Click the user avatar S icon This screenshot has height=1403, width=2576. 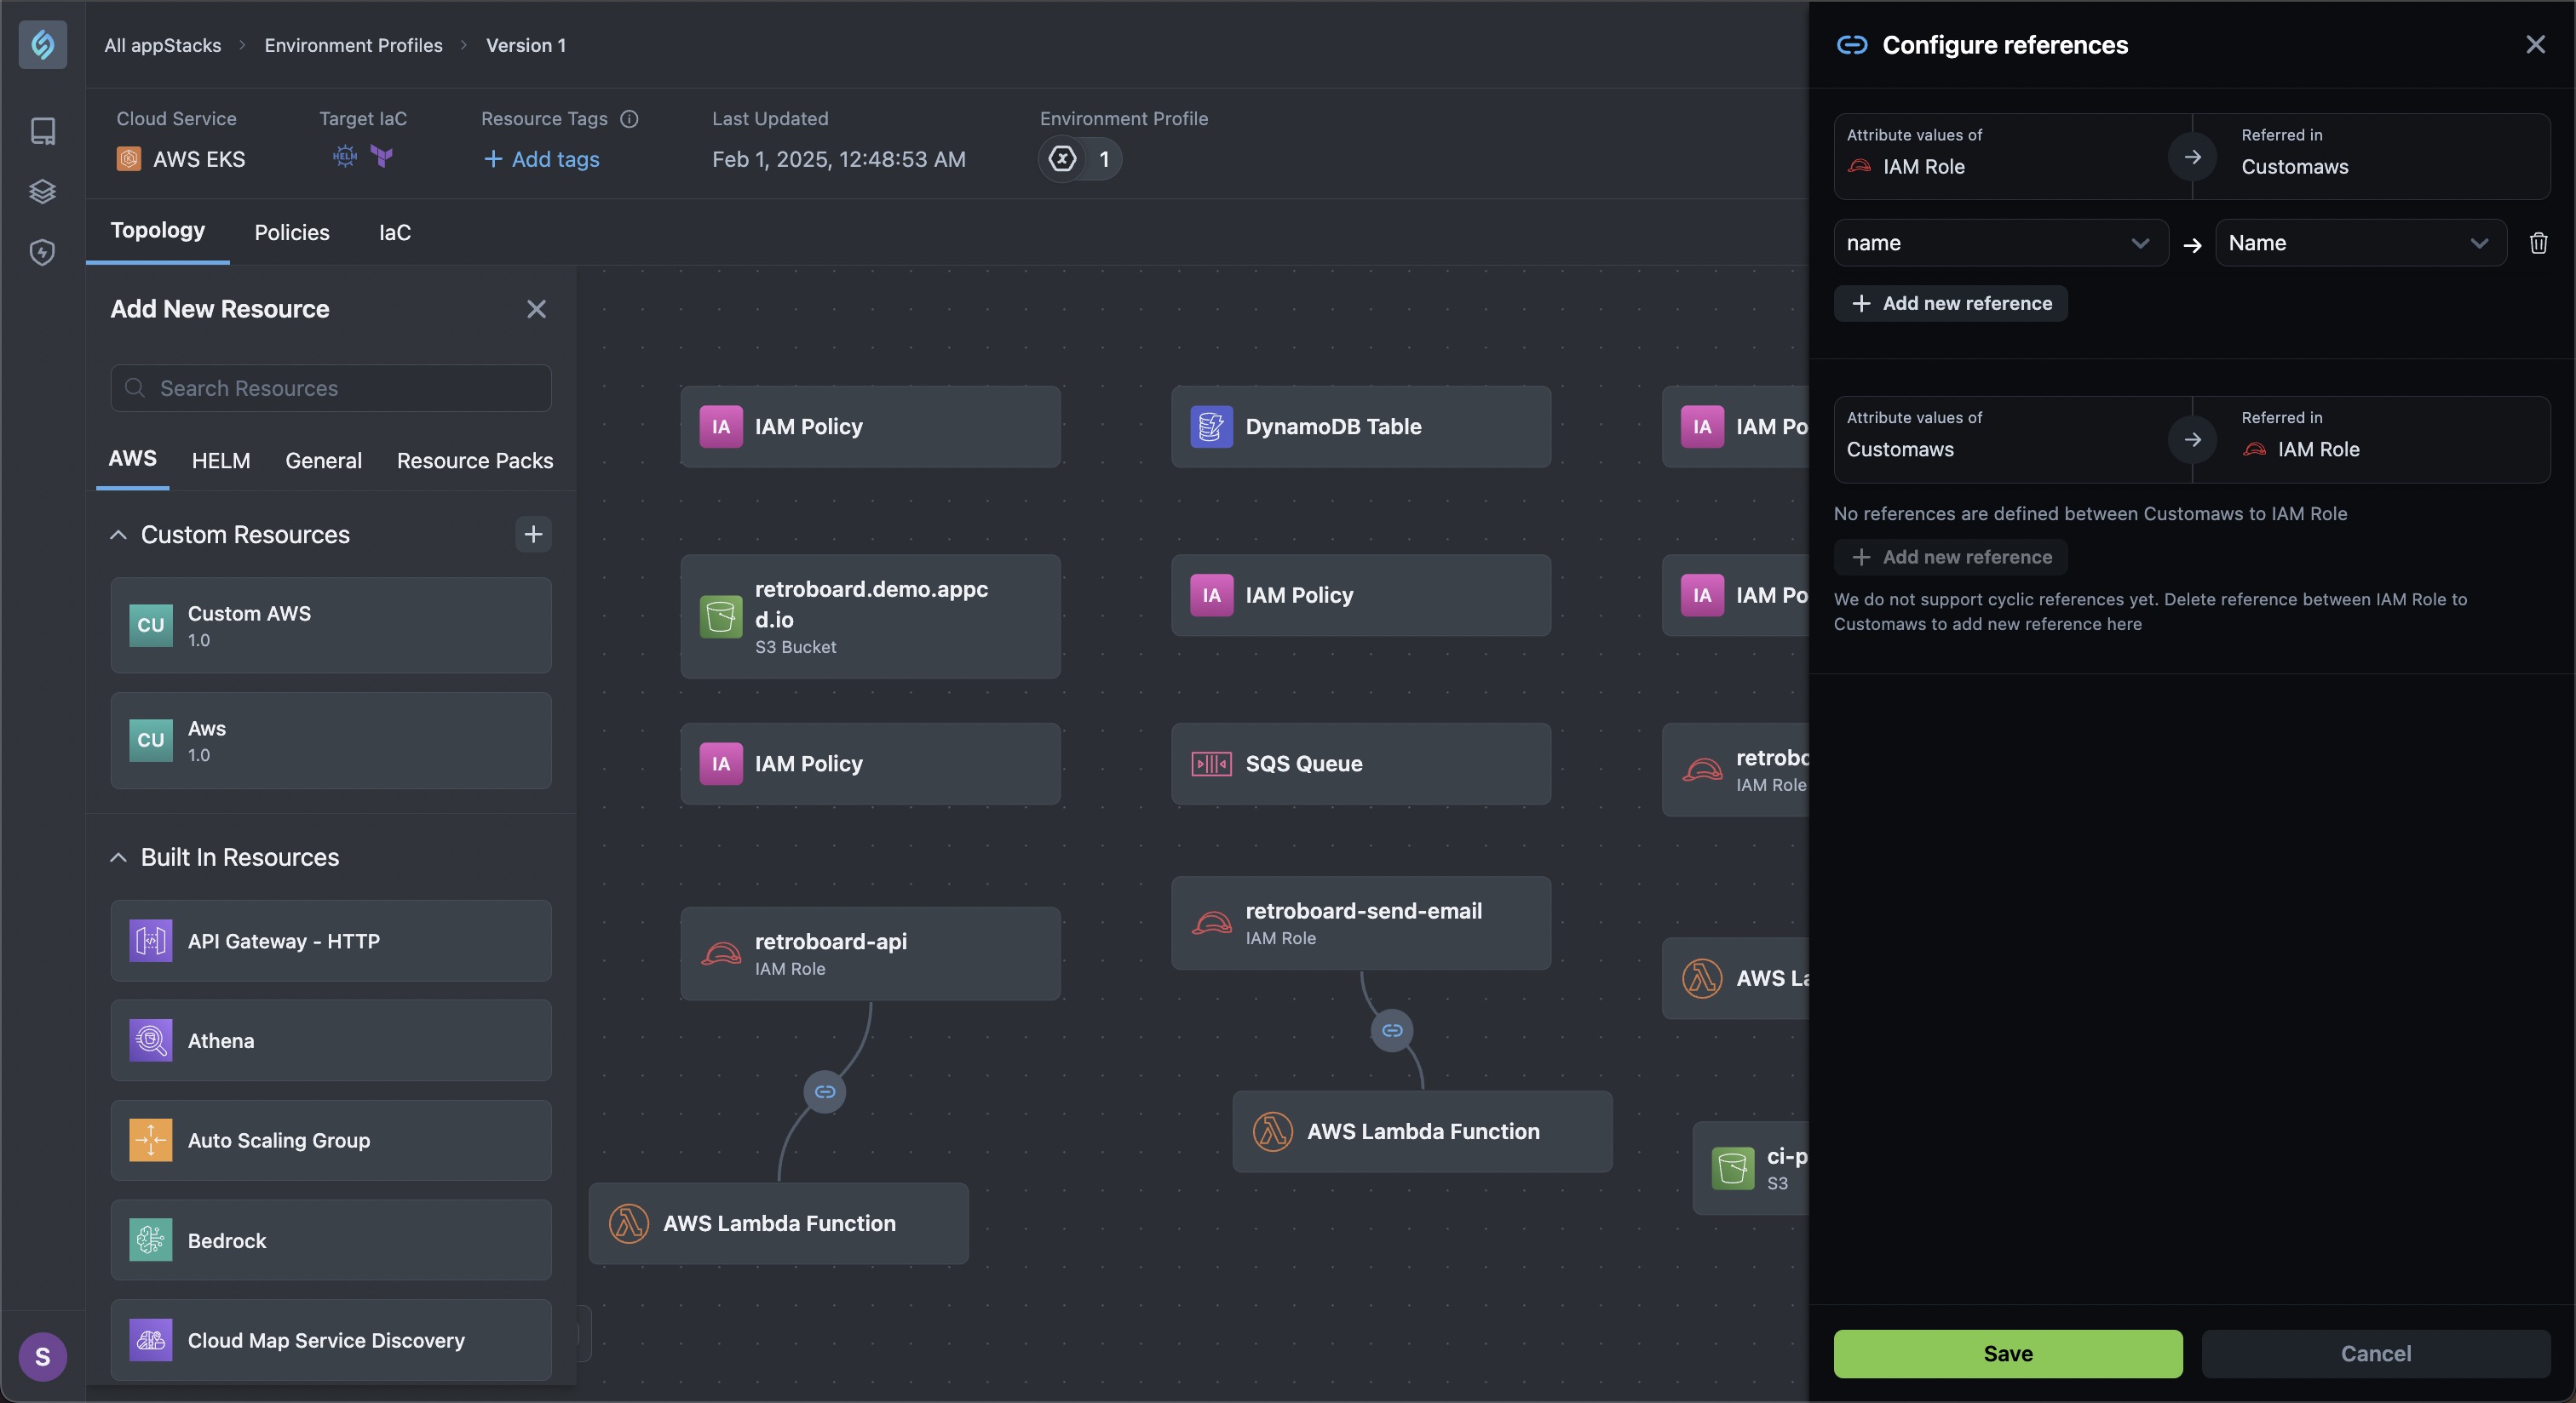click(43, 1356)
